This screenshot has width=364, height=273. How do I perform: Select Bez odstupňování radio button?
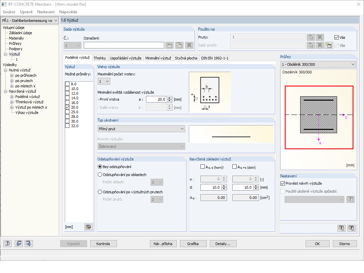[x=100, y=167]
